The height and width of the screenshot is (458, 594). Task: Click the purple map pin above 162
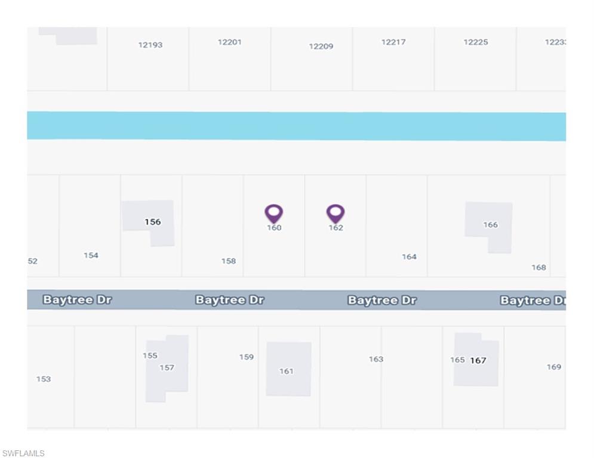(336, 213)
